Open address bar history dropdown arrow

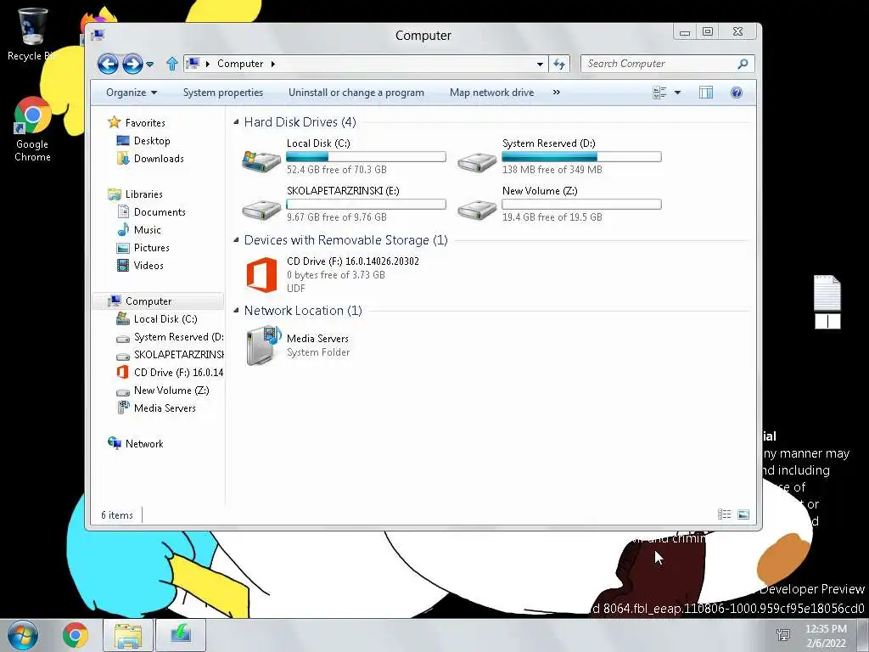pyautogui.click(x=540, y=65)
